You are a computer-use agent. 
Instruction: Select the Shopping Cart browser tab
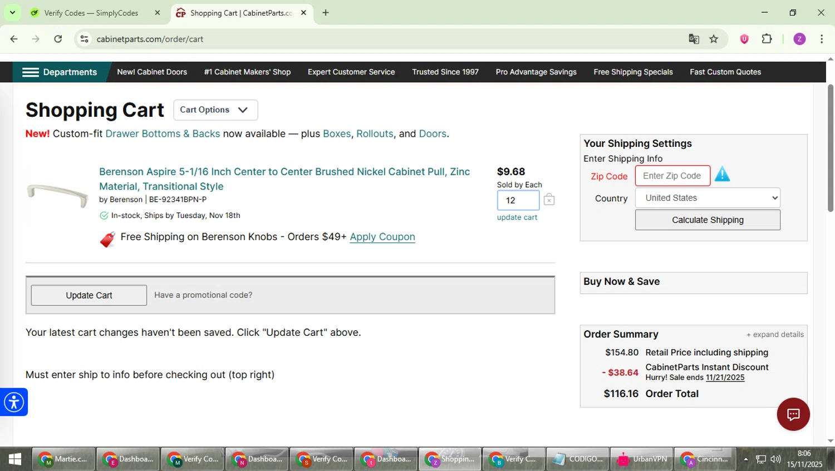point(241,13)
